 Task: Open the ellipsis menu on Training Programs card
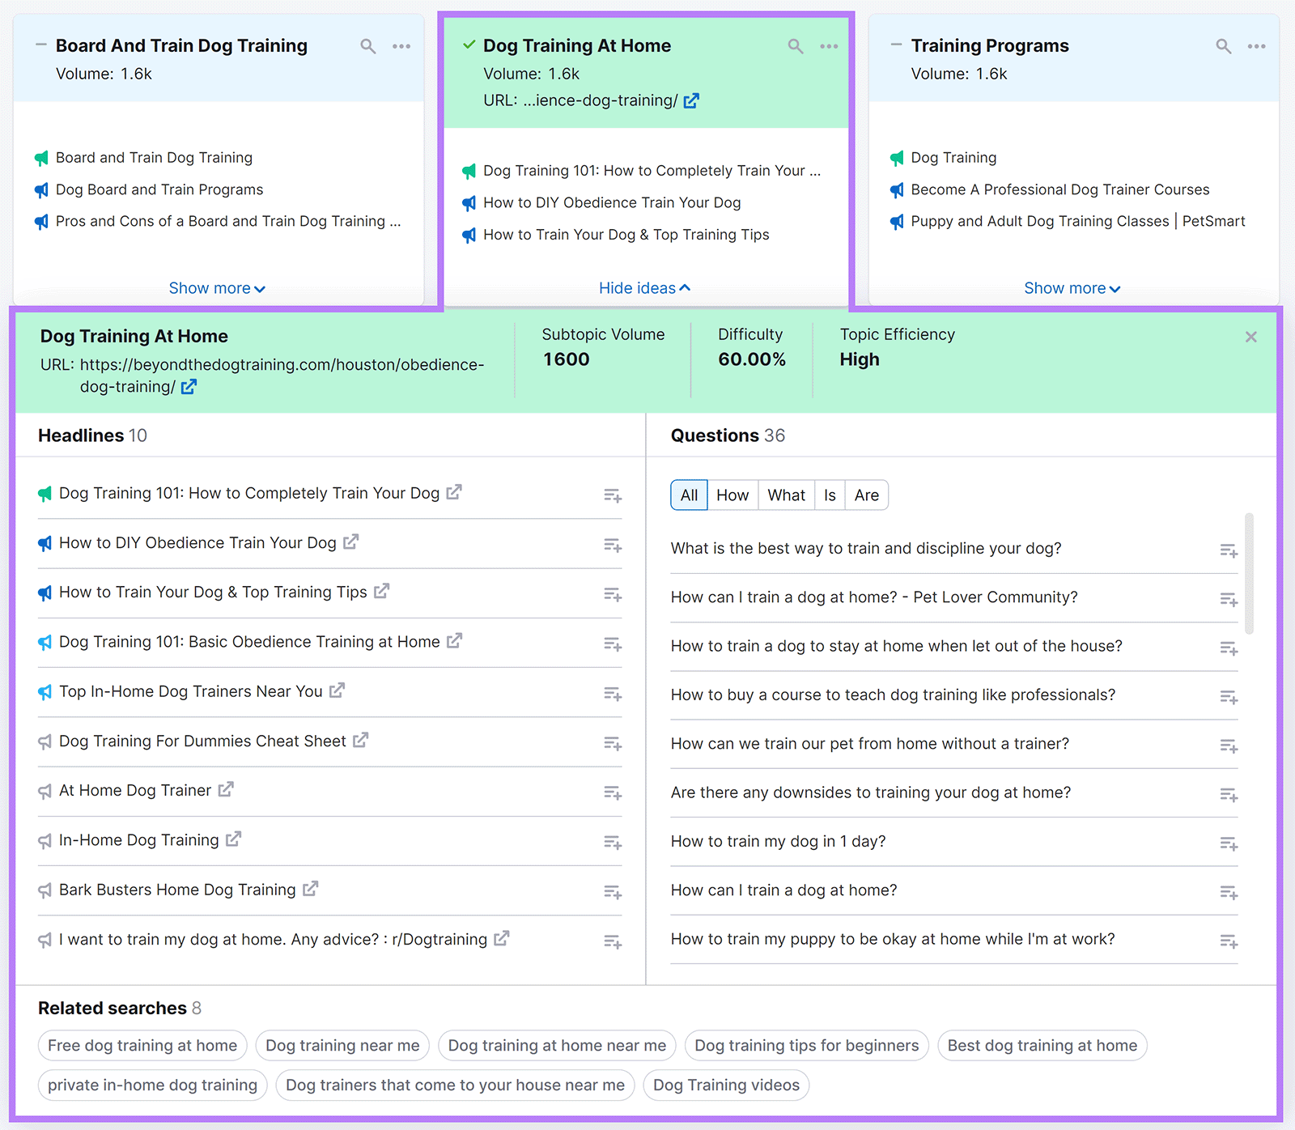coord(1256,46)
